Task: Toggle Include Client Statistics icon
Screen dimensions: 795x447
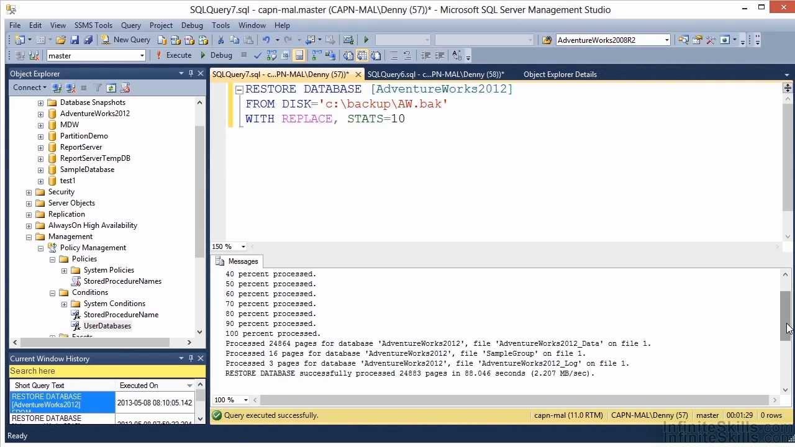Action: click(x=330, y=55)
